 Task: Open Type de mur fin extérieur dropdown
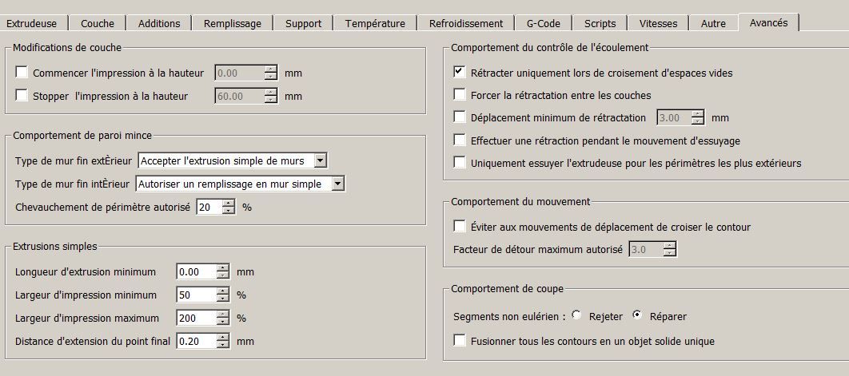(x=320, y=160)
